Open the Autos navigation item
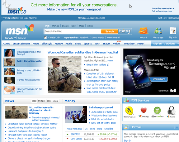Screen dimensions: 179x142 pos(6,44)
